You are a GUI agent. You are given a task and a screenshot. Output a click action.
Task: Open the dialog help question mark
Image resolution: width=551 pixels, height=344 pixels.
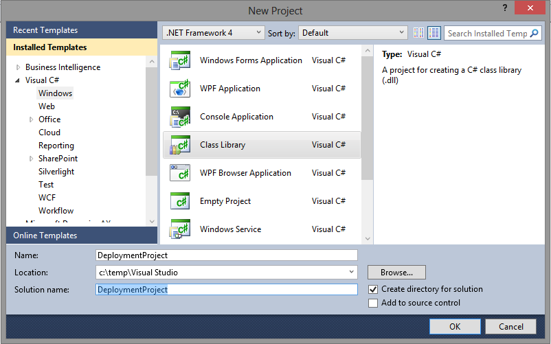(x=505, y=8)
